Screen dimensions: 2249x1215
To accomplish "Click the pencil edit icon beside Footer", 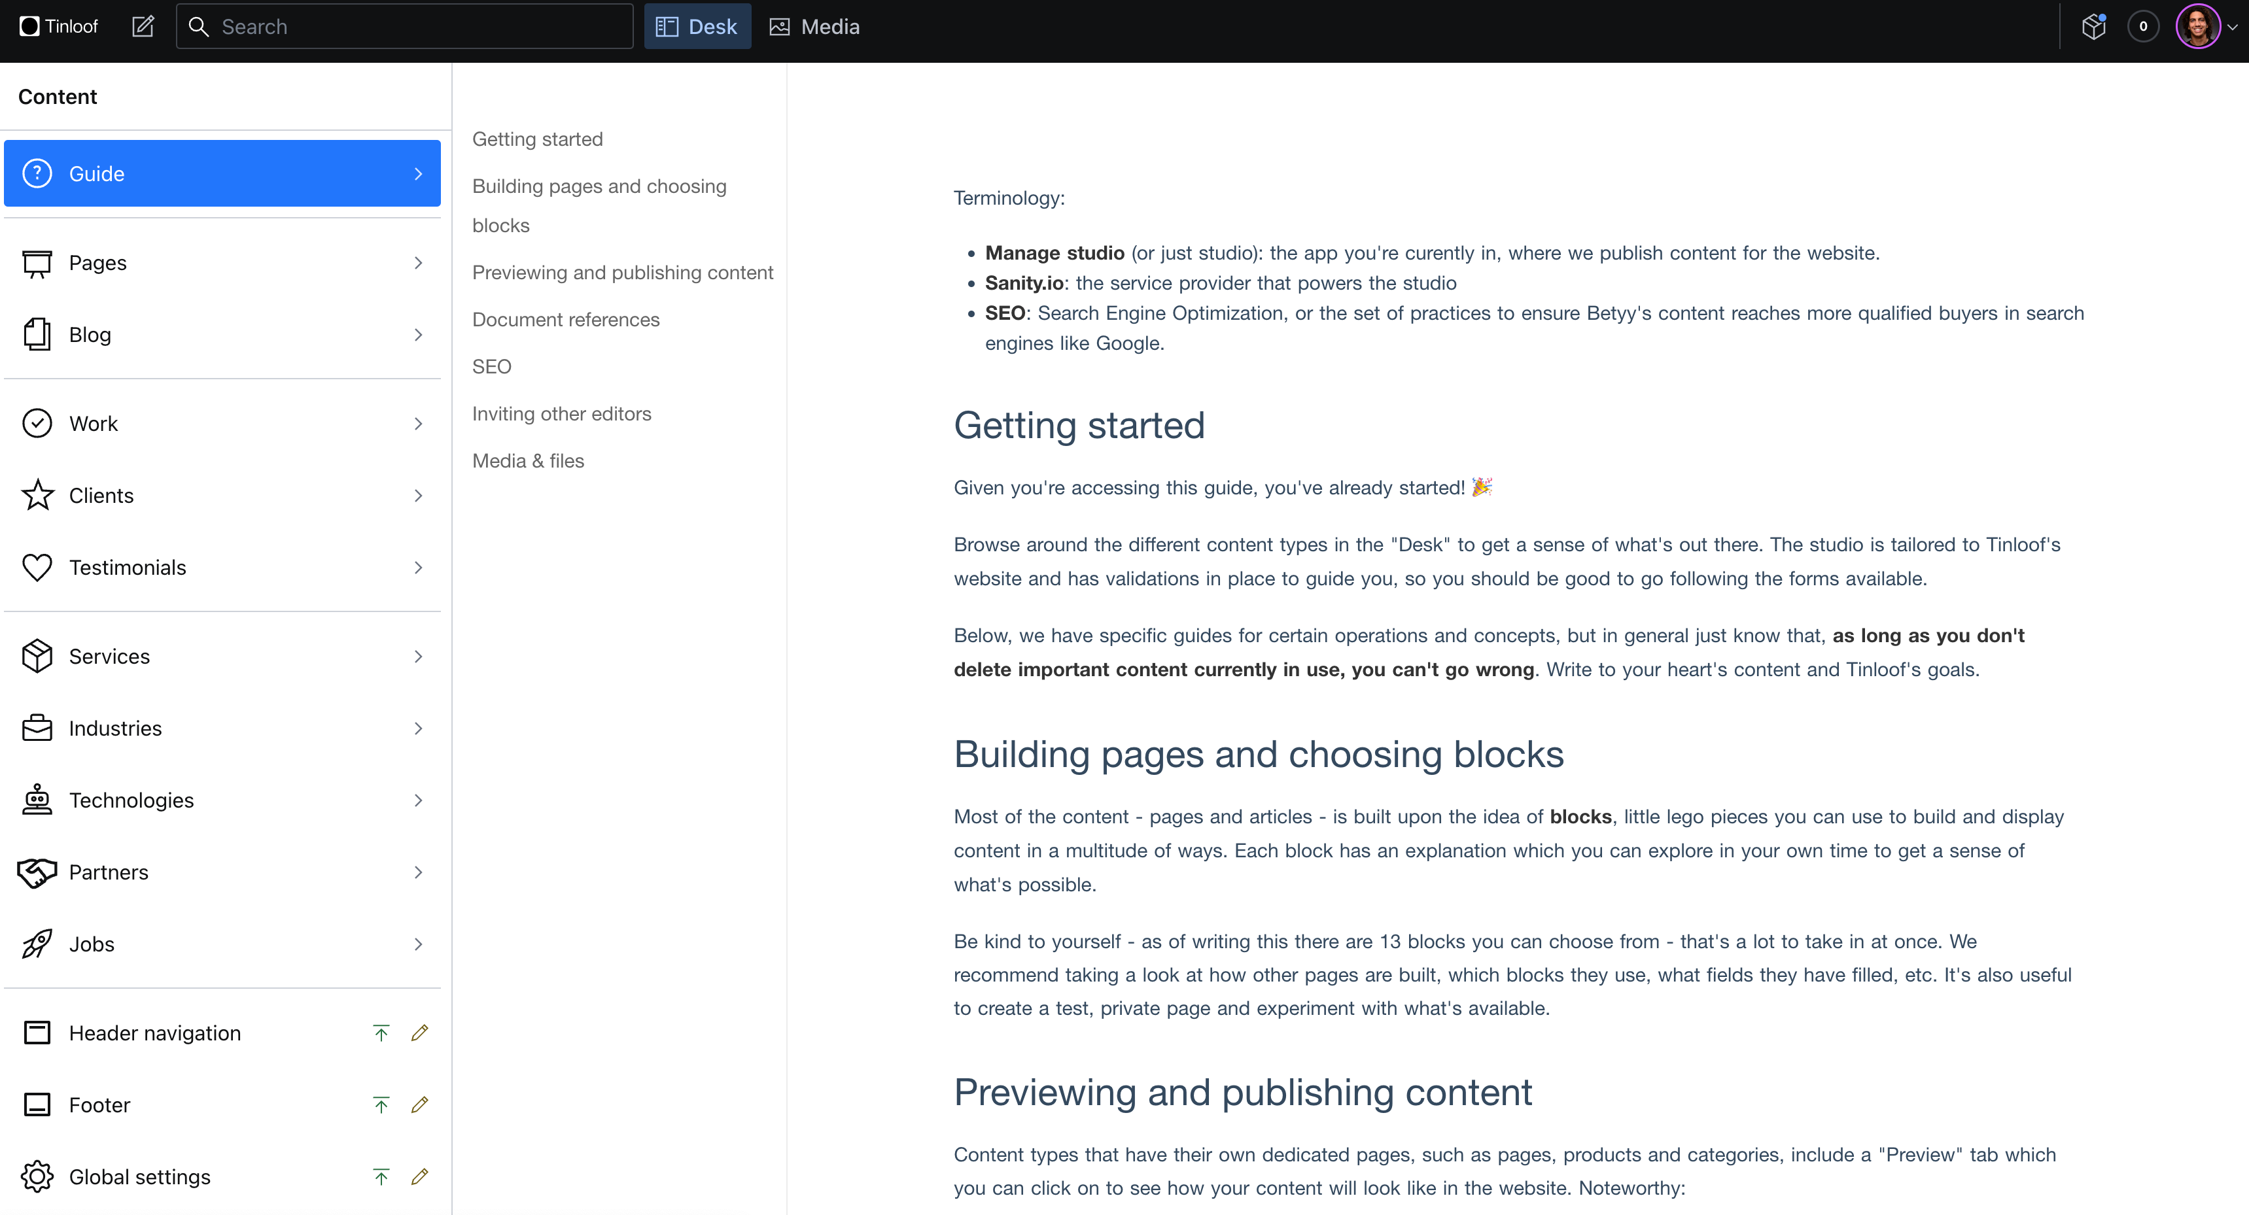I will click(419, 1104).
